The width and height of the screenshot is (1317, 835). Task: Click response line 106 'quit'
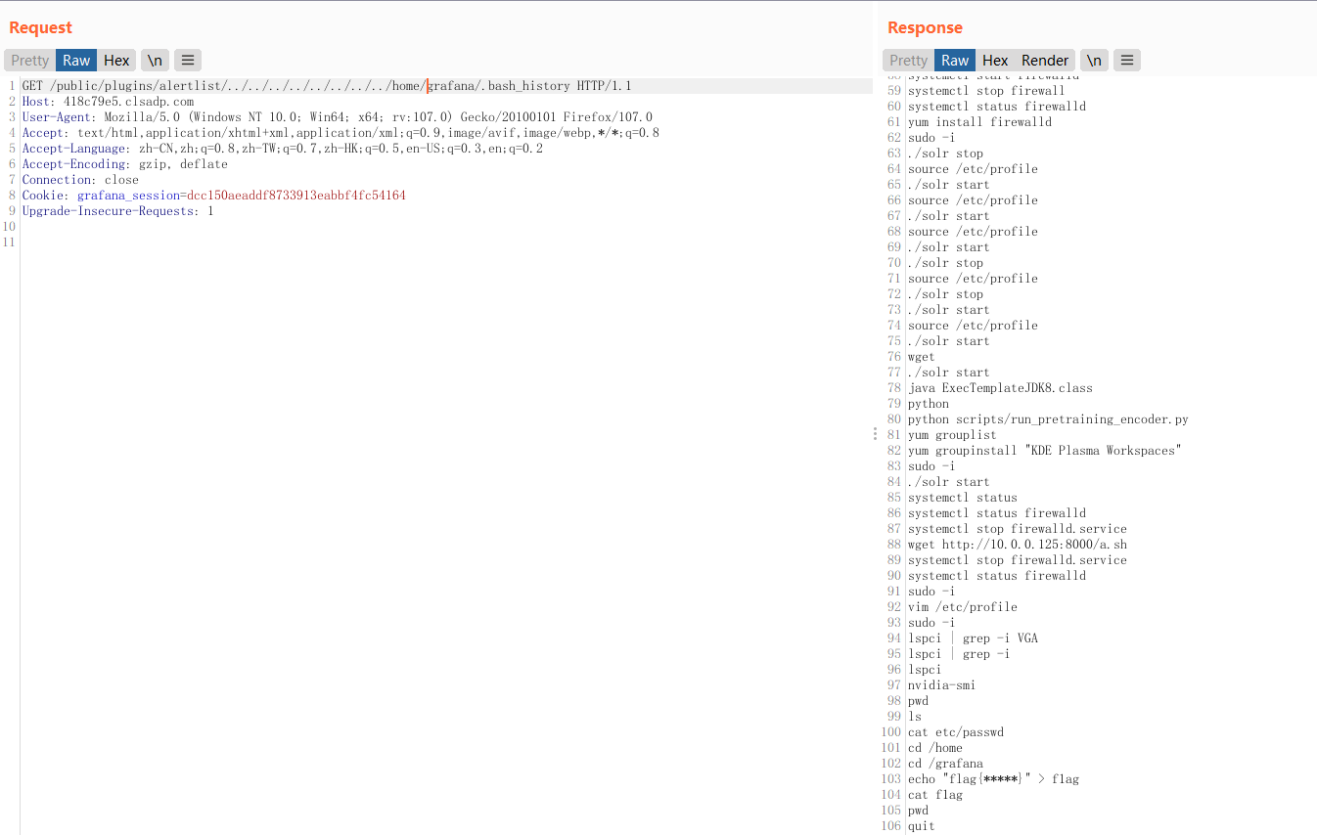coord(921,826)
